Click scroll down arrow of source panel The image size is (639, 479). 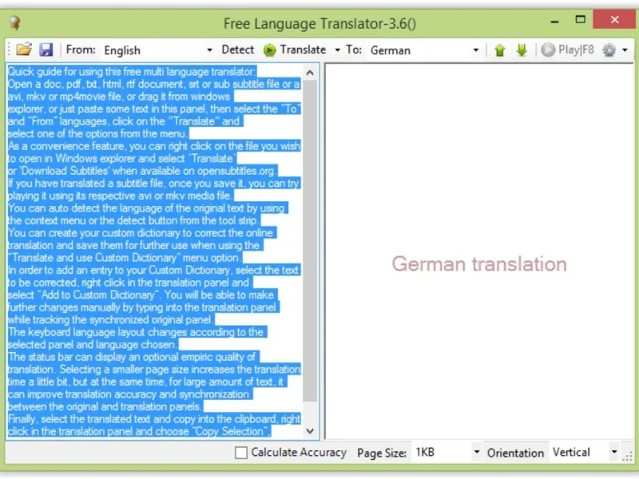point(310,431)
